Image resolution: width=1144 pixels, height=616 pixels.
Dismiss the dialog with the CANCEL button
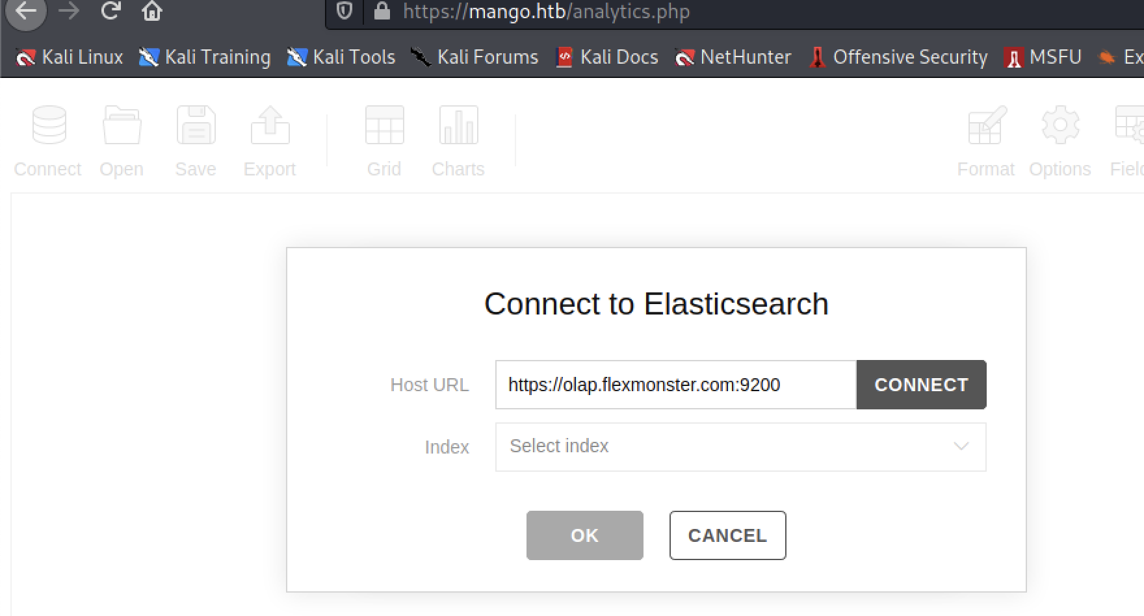click(x=727, y=535)
